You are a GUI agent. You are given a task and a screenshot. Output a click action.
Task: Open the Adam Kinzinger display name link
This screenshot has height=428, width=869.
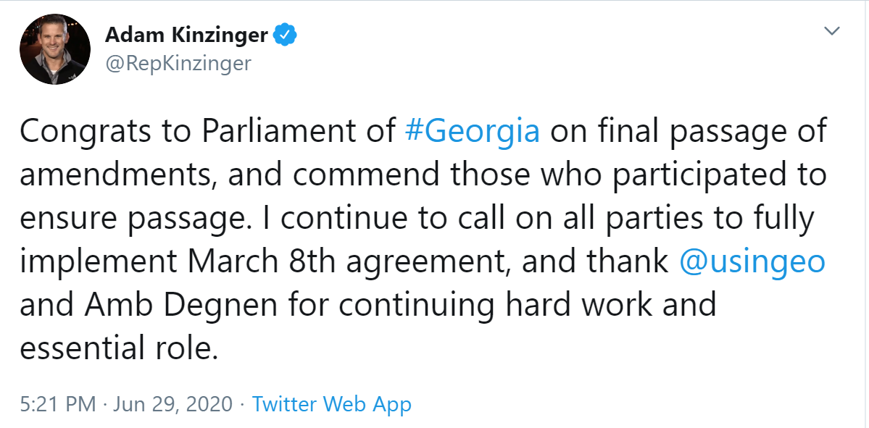click(x=187, y=34)
